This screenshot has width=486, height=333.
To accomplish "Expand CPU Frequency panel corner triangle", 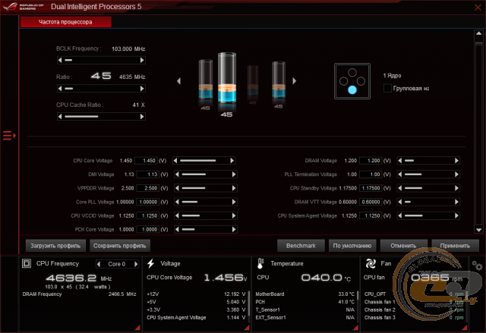I will click(137, 328).
